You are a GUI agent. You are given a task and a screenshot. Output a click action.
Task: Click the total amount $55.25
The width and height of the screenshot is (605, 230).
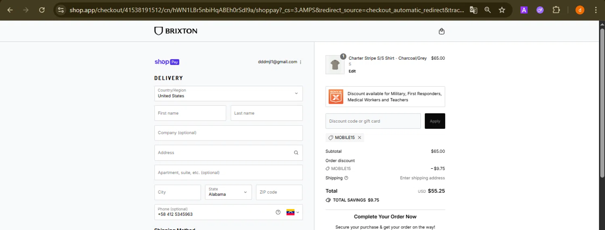click(x=436, y=191)
